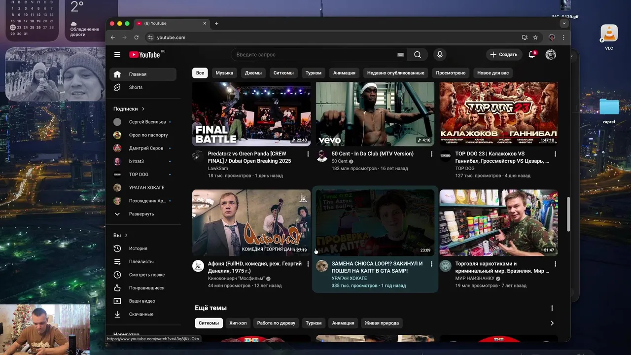Open УРАГАН ХОКАГЕ subscription in sidebar
The image size is (631, 355).
click(x=143, y=187)
